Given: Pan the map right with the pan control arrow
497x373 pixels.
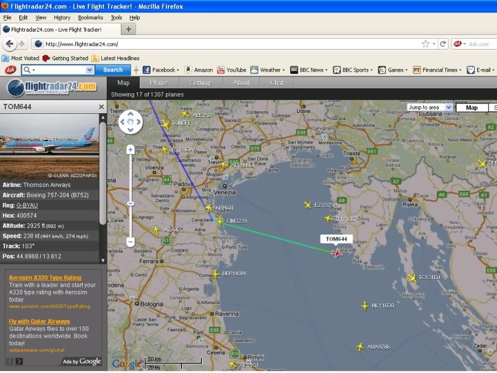Looking at the screenshot, I should click(x=139, y=122).
